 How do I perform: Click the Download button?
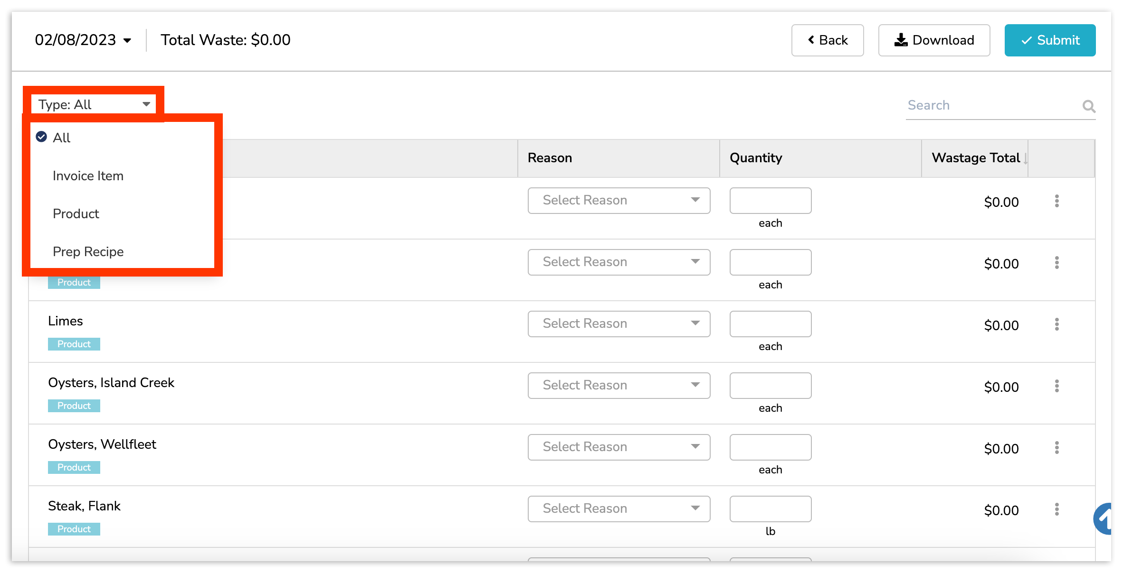coord(933,40)
